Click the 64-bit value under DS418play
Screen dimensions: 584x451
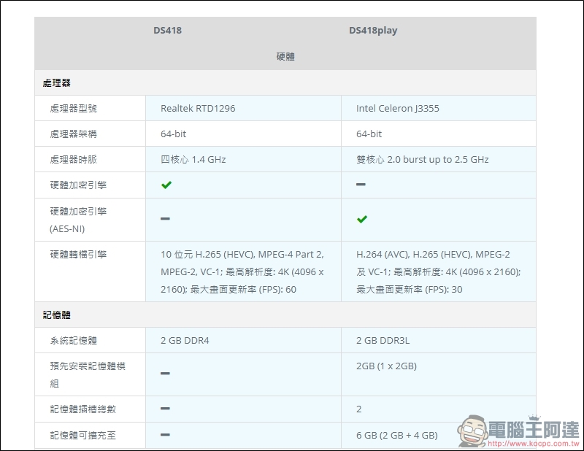click(369, 134)
